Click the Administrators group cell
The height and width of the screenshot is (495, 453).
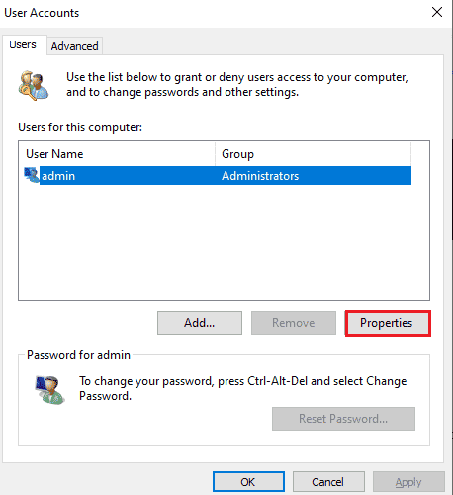pyautogui.click(x=260, y=176)
